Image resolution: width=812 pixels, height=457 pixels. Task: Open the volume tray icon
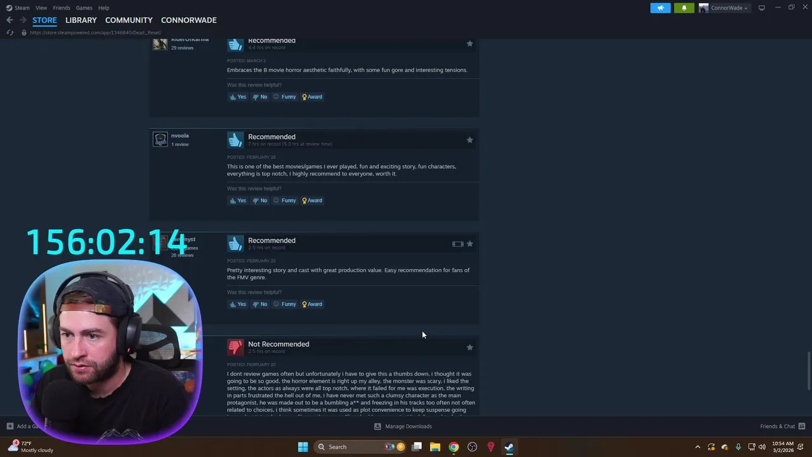click(761, 447)
